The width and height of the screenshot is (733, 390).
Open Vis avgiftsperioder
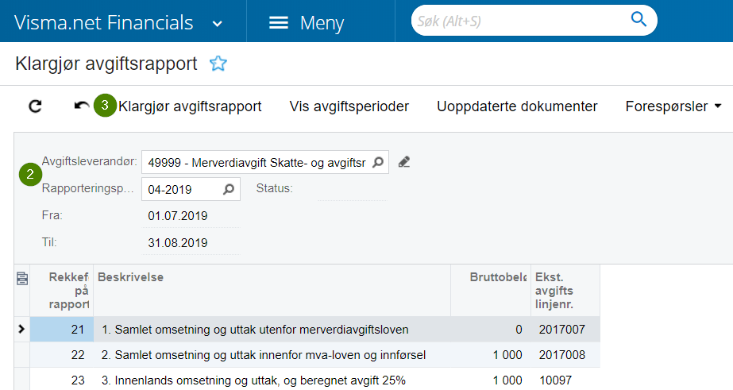coord(349,106)
